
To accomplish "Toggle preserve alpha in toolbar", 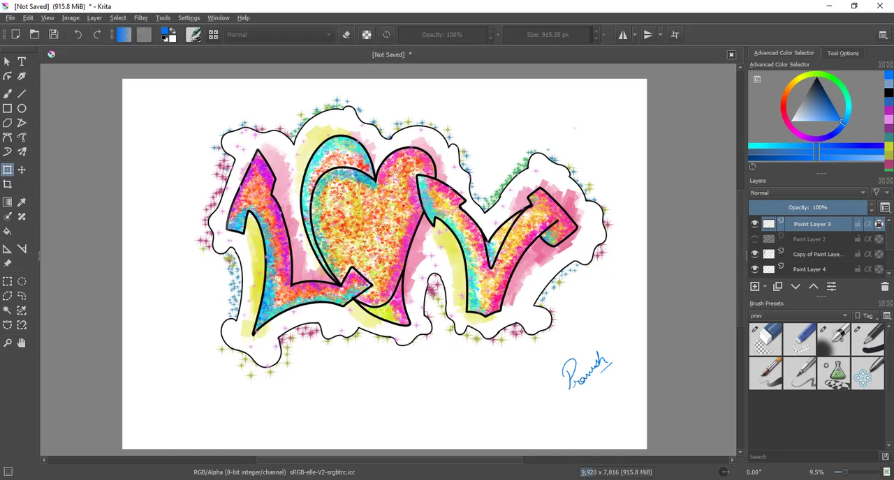I will (366, 34).
